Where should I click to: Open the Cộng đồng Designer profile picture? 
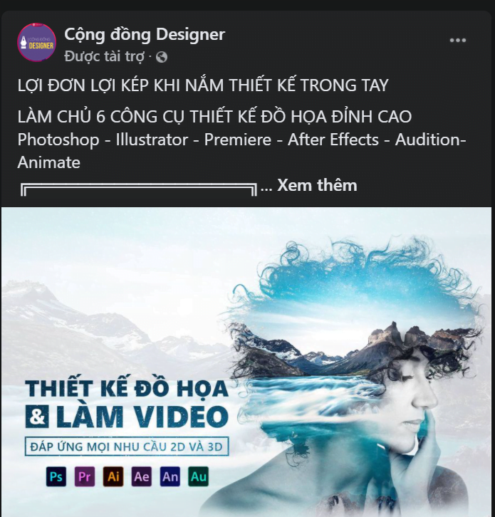pyautogui.click(x=36, y=42)
